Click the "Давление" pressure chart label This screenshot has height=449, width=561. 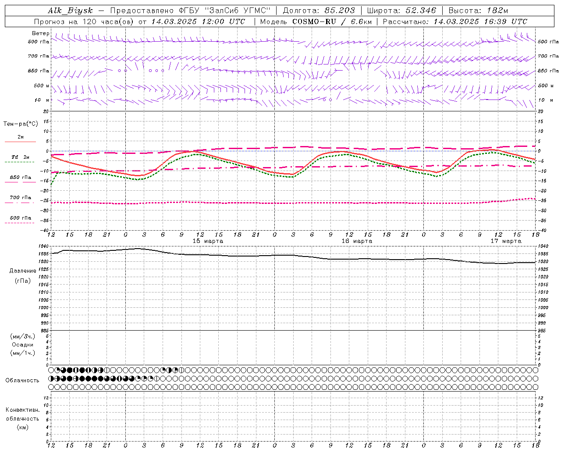coord(23,271)
